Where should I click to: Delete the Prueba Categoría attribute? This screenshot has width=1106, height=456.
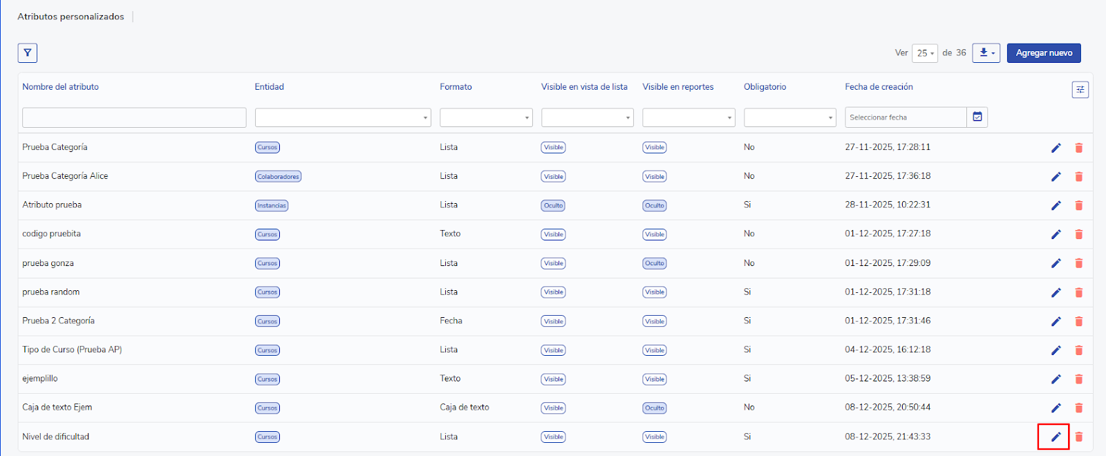click(x=1078, y=148)
